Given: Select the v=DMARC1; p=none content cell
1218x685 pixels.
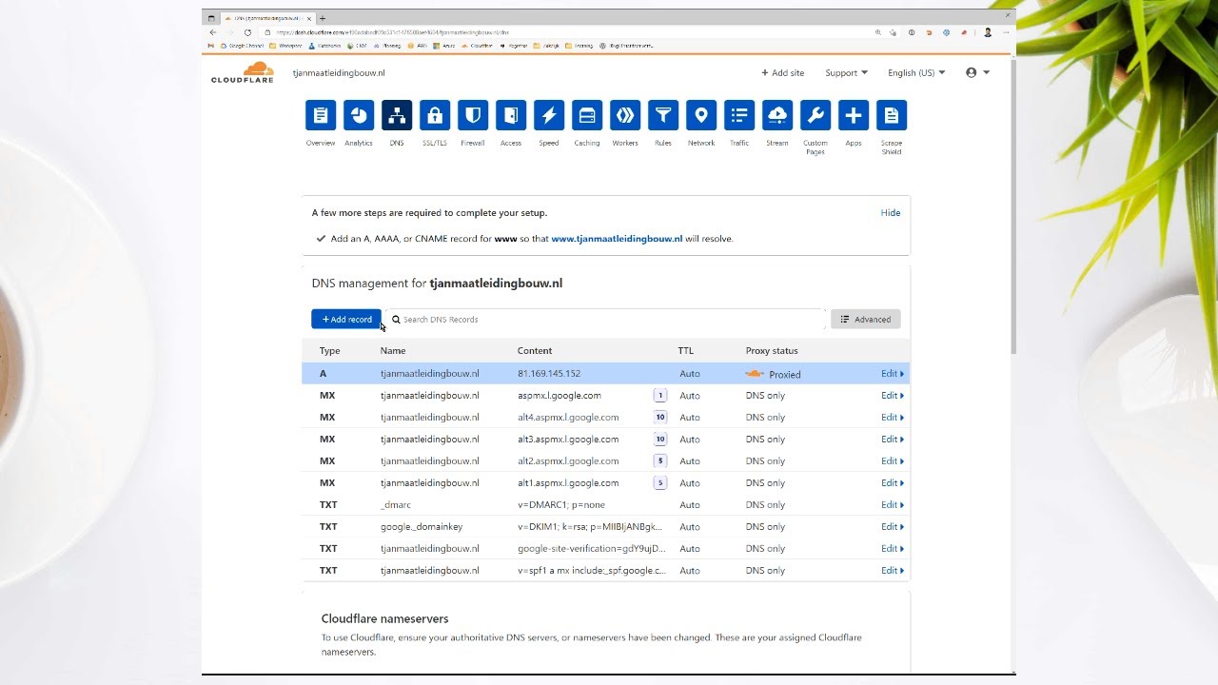Looking at the screenshot, I should [561, 505].
